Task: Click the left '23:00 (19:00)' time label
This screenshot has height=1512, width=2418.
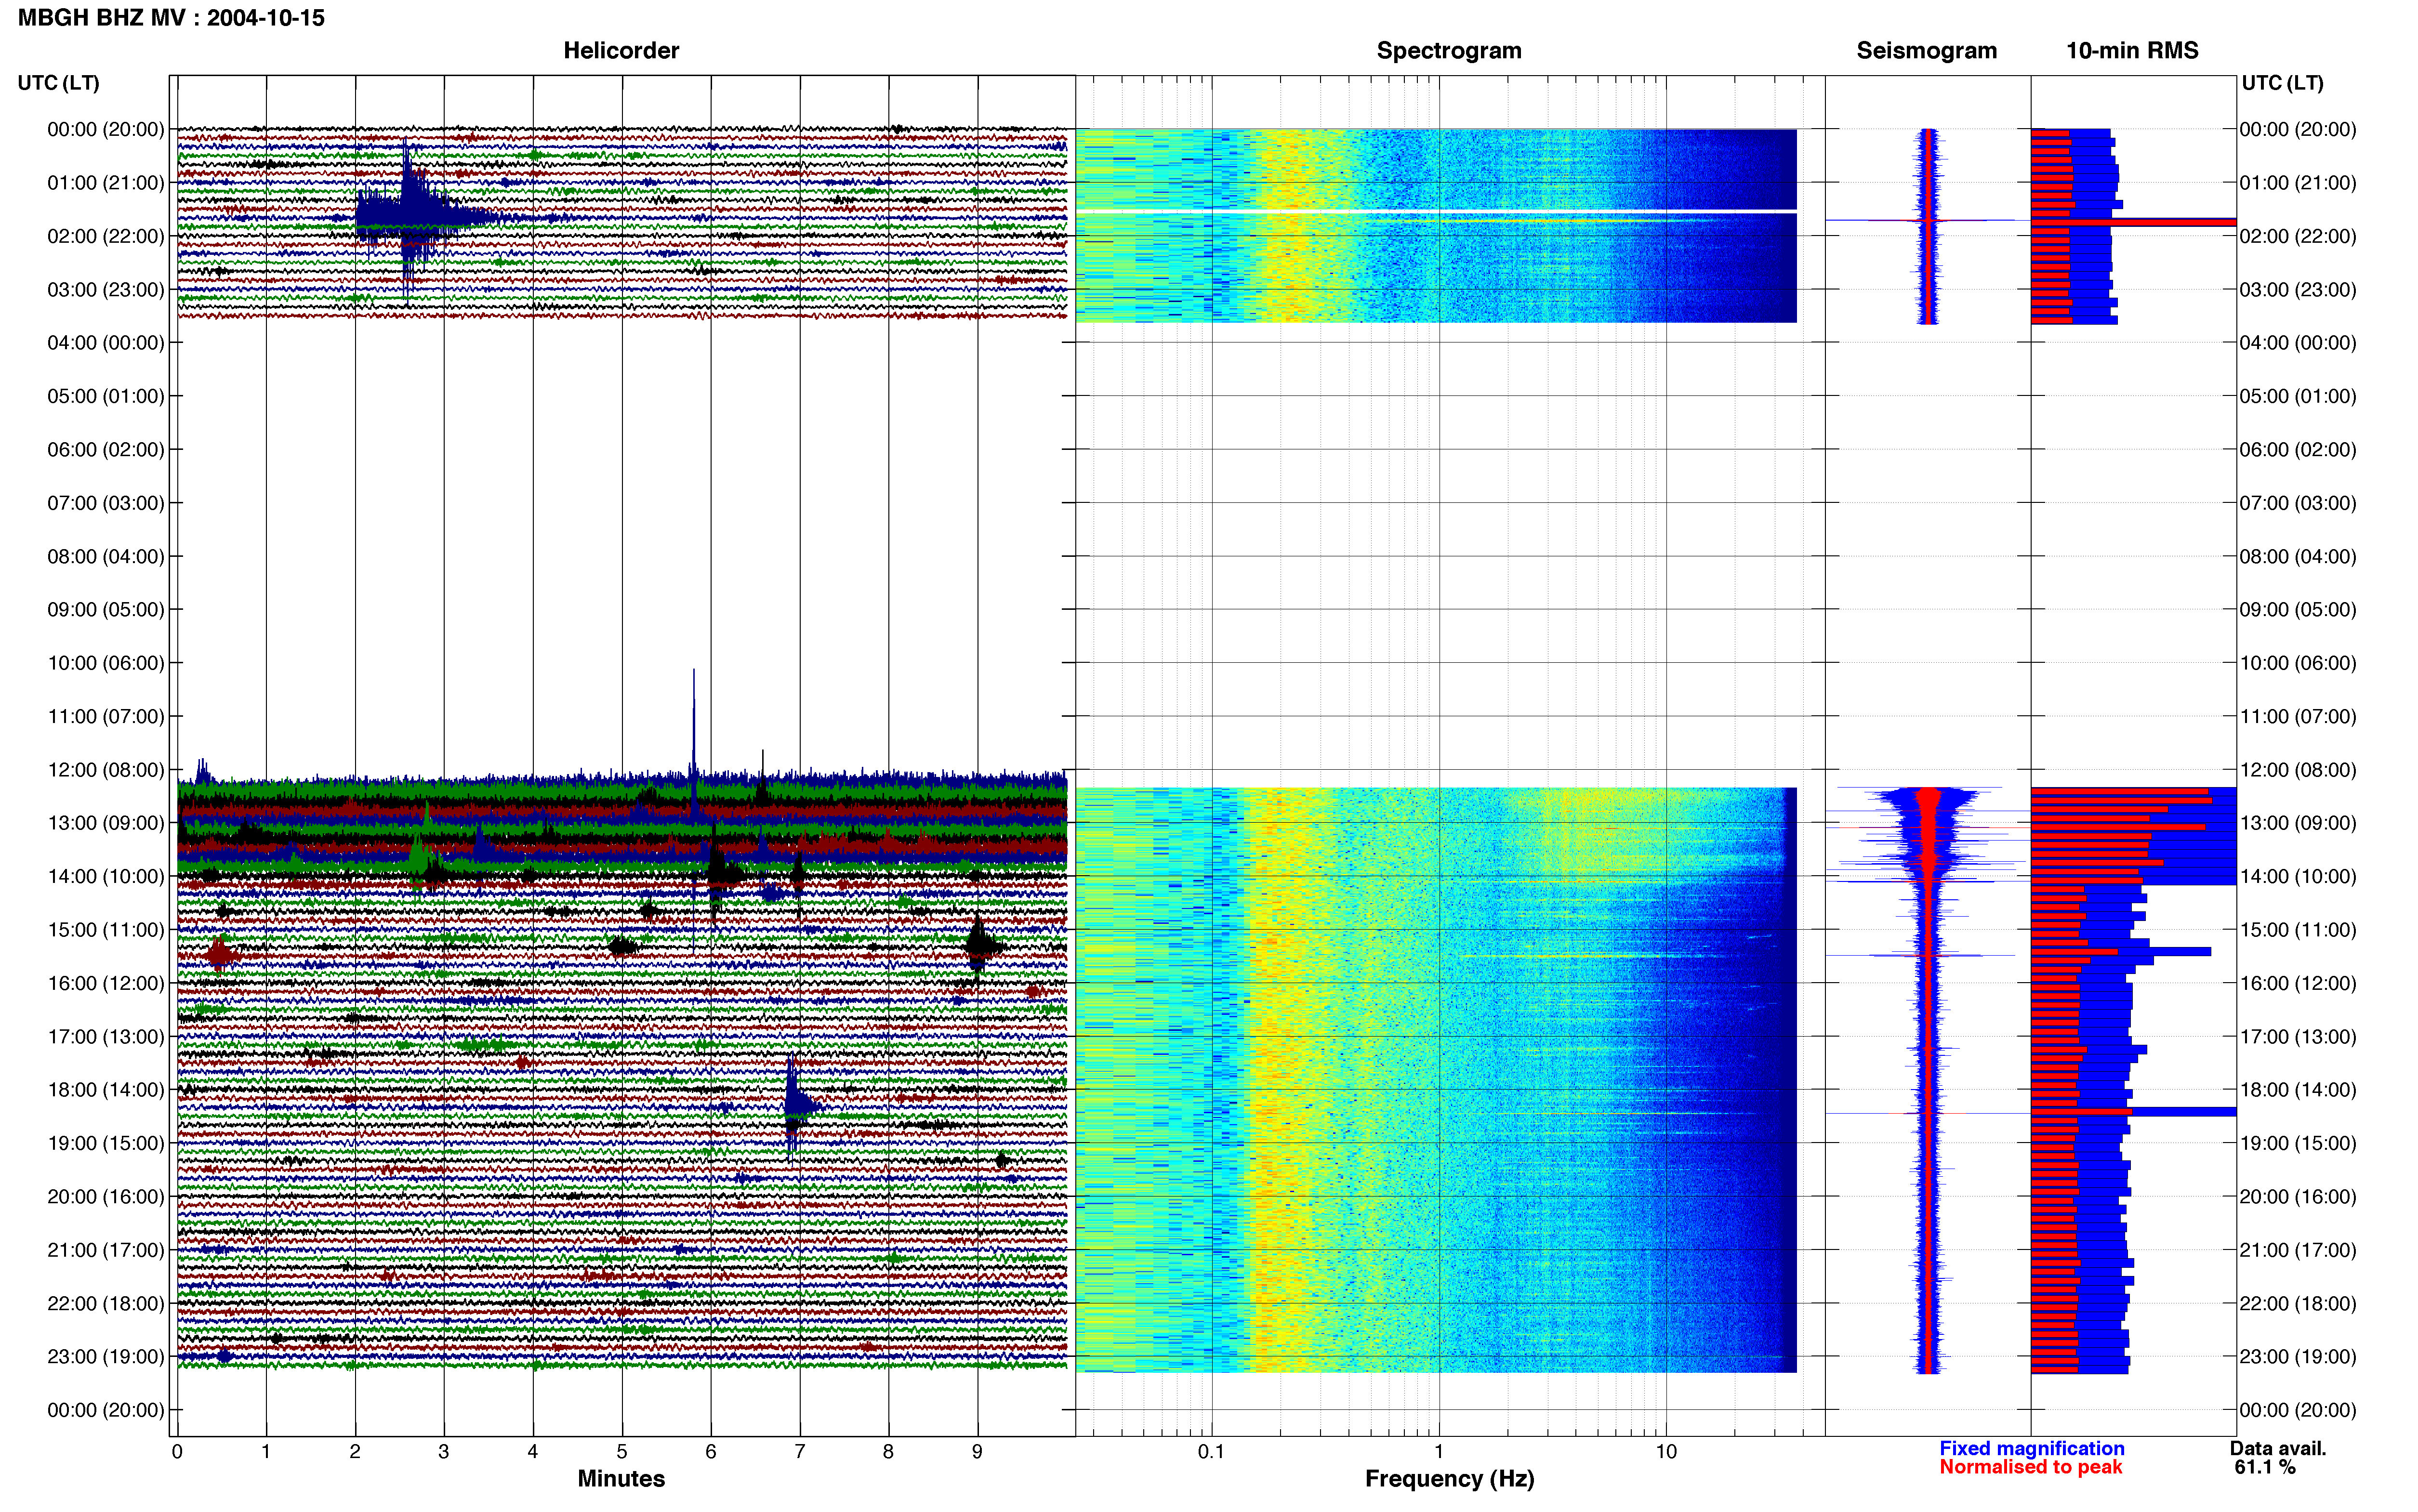Action: click(105, 1357)
